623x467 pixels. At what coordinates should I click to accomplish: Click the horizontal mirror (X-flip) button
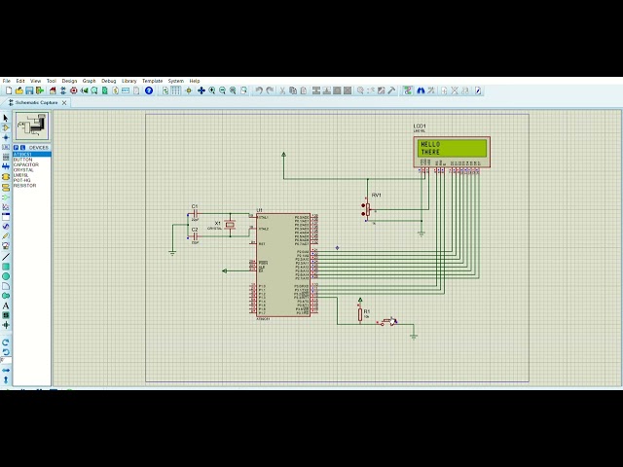pos(6,371)
